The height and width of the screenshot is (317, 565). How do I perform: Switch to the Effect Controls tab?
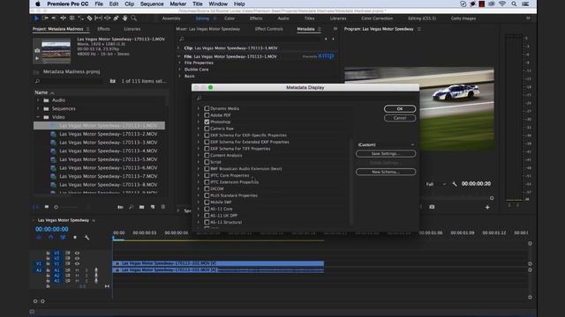268,29
